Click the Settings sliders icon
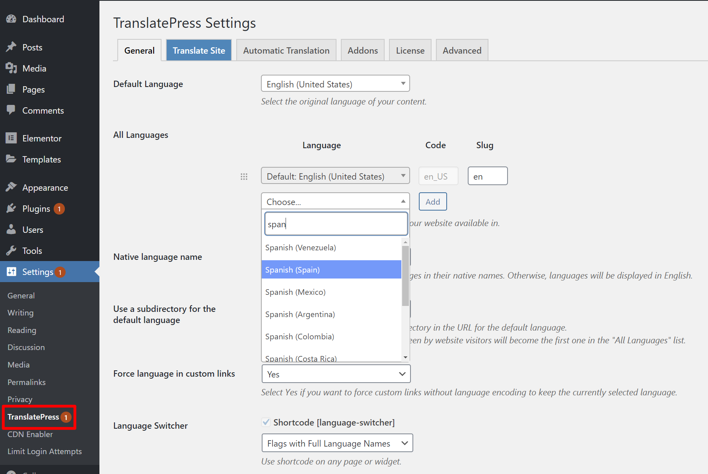 pos(11,272)
